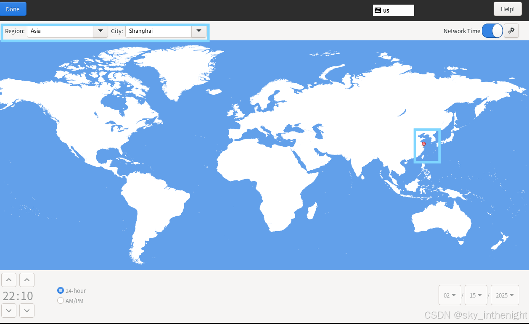This screenshot has width=529, height=324.
Task: Click the Network Time label
Action: click(462, 31)
